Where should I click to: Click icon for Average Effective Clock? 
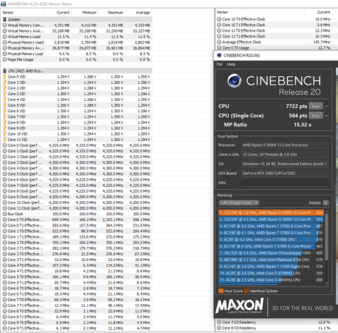[219, 42]
